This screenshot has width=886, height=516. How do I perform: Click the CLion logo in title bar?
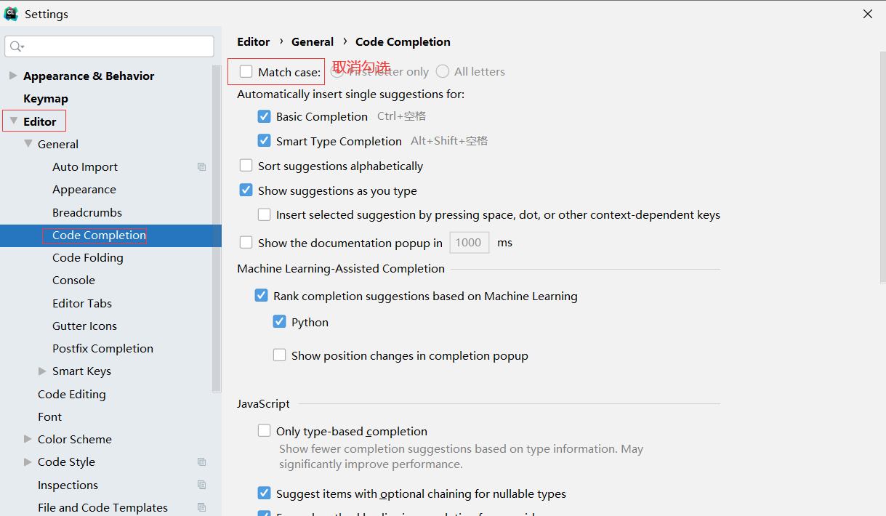point(11,14)
